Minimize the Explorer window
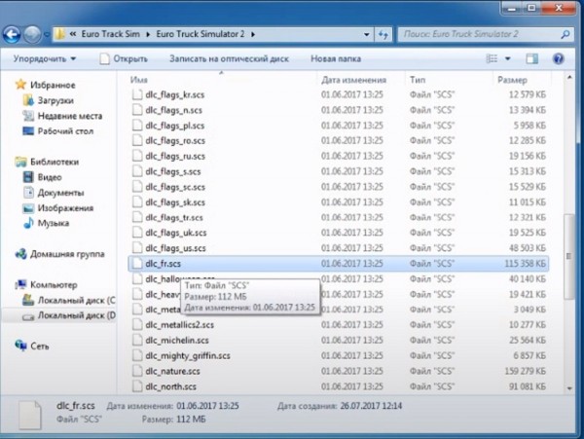 (512, 8)
